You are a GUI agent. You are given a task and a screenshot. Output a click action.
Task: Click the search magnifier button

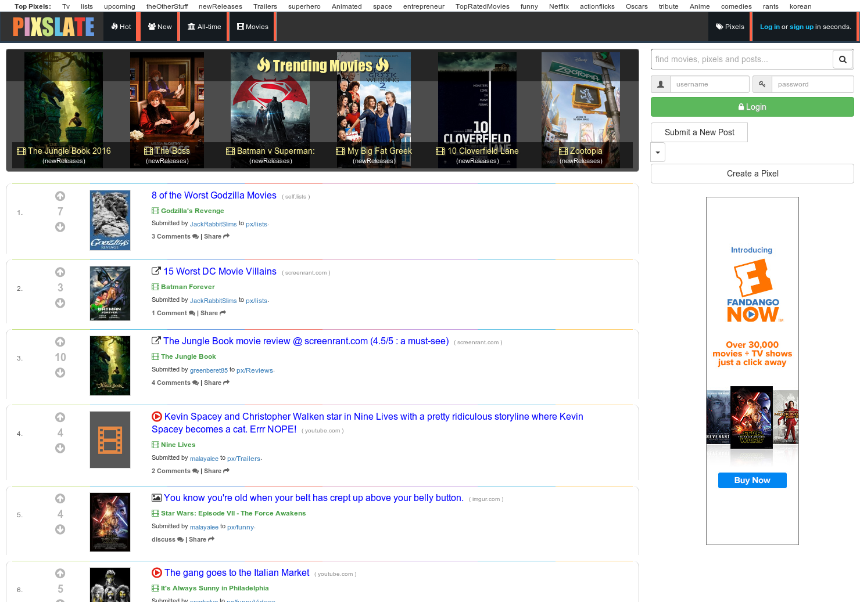pyautogui.click(x=843, y=59)
